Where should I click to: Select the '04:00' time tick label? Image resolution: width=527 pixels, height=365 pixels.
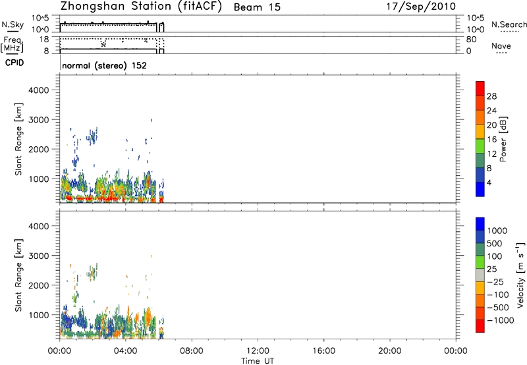point(125,351)
